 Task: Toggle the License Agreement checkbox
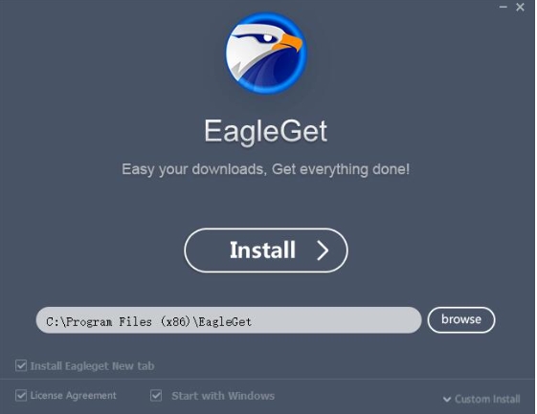pyautogui.click(x=21, y=396)
